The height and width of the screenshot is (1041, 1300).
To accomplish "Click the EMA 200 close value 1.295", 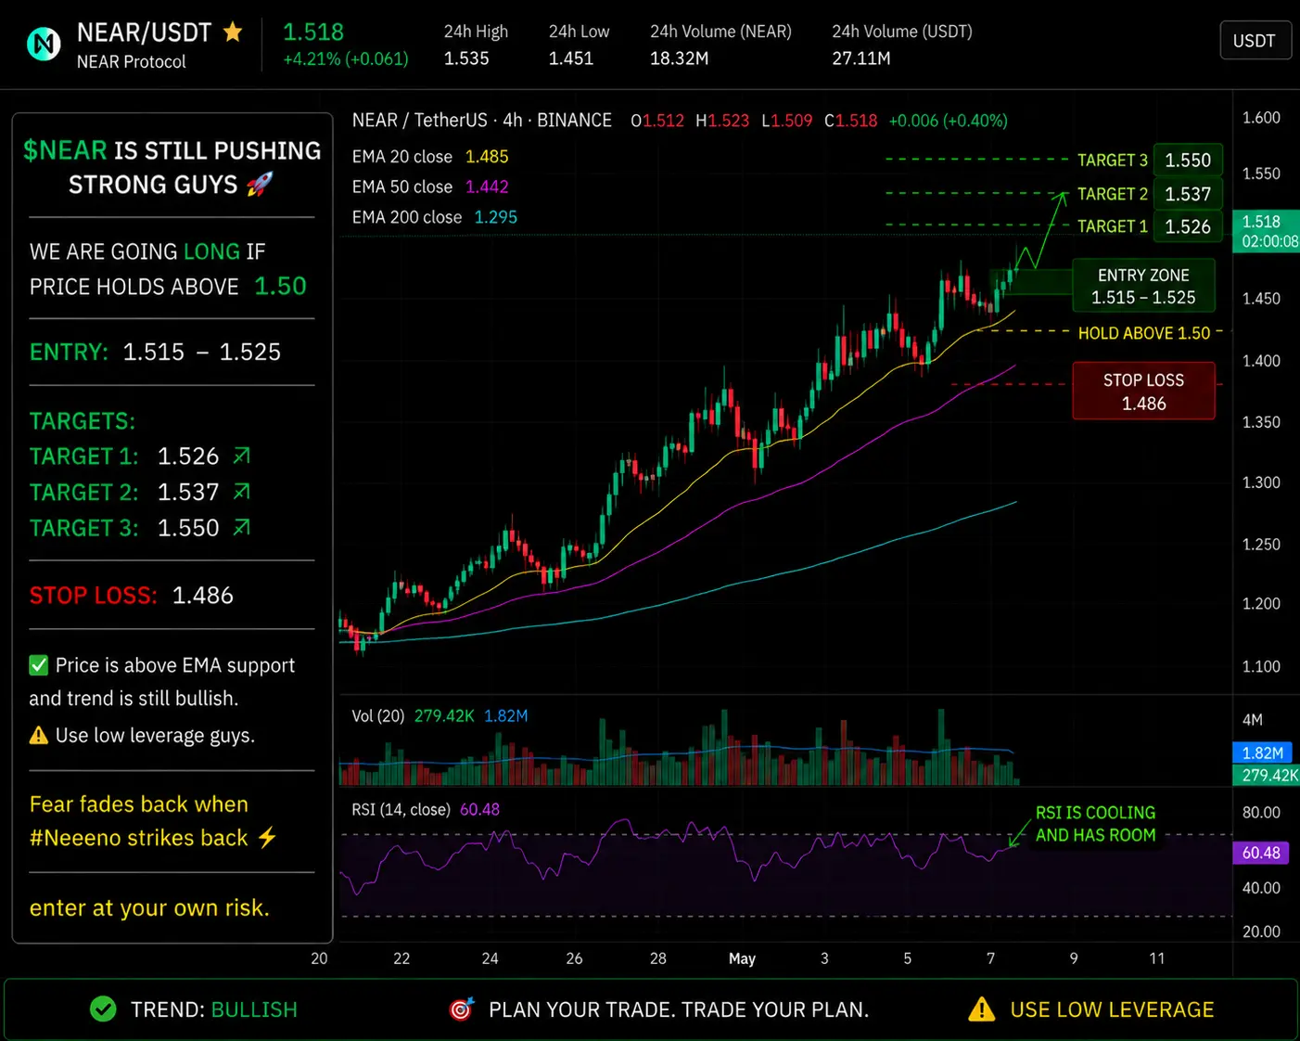I will (496, 217).
